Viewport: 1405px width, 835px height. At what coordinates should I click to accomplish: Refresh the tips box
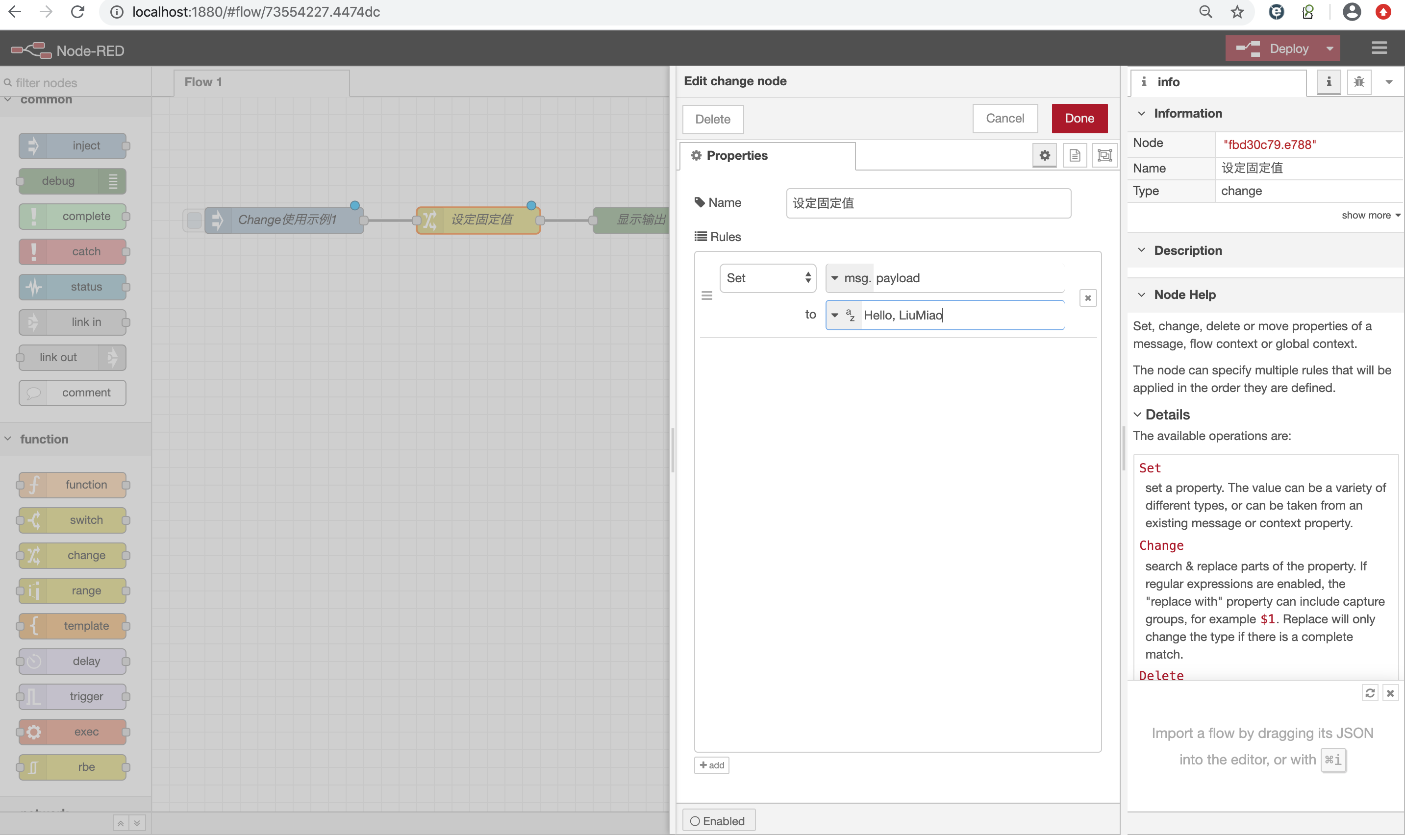(x=1370, y=692)
